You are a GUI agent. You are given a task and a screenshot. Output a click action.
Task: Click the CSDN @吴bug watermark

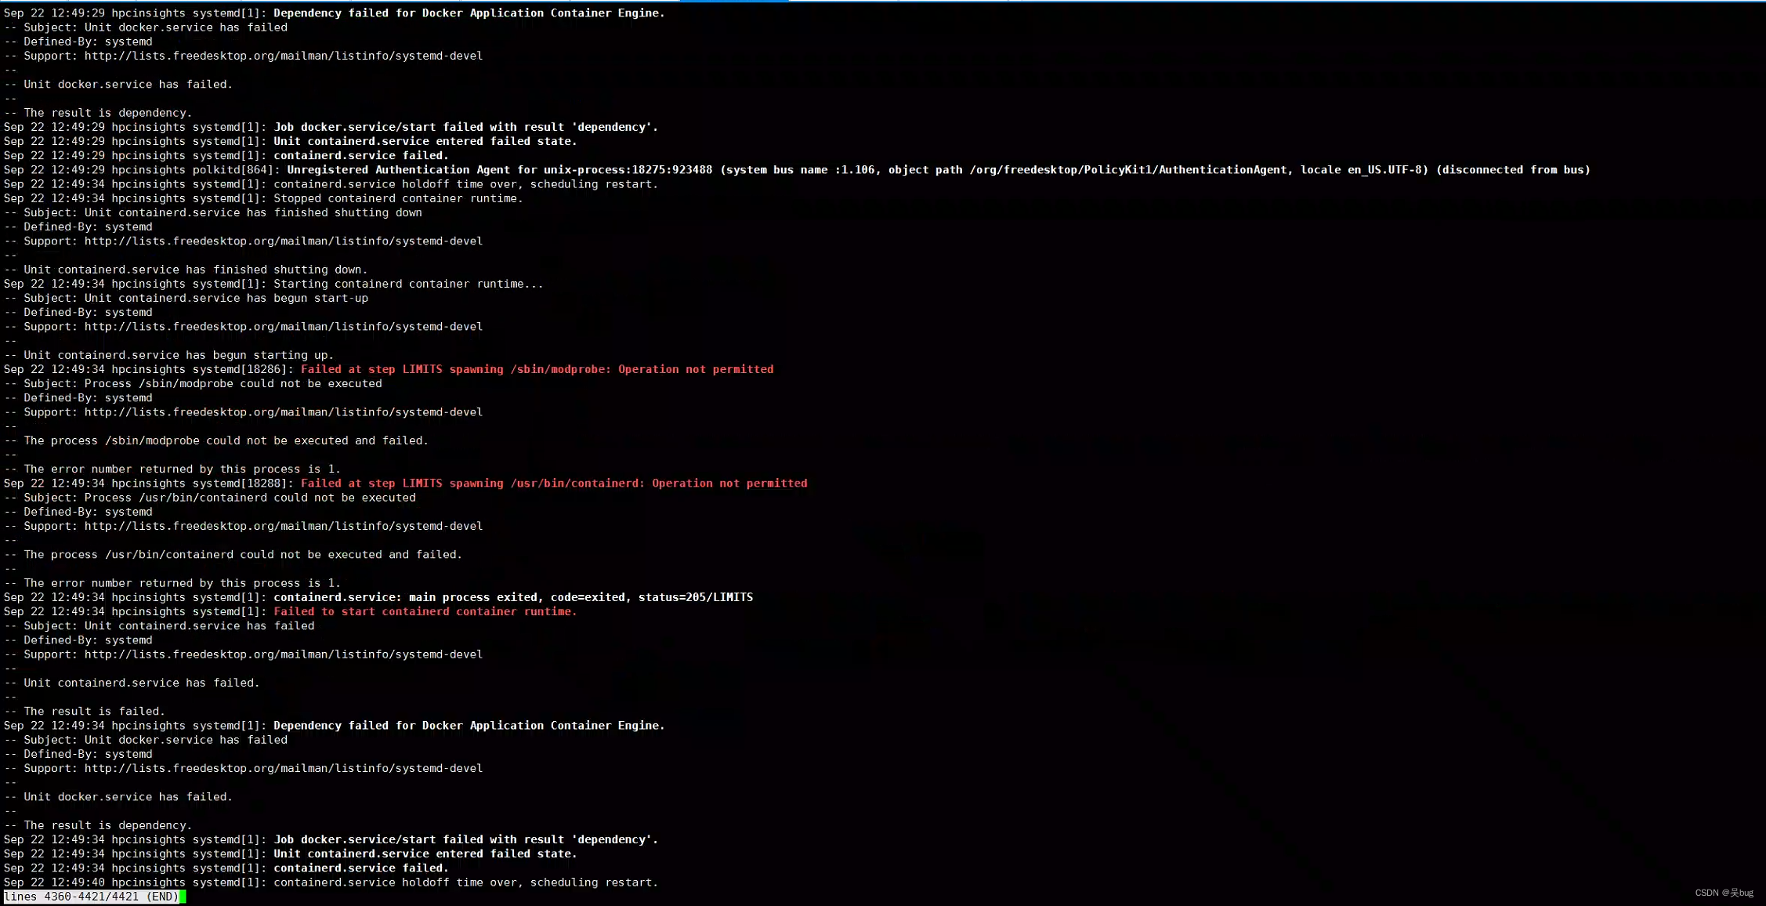(1722, 892)
